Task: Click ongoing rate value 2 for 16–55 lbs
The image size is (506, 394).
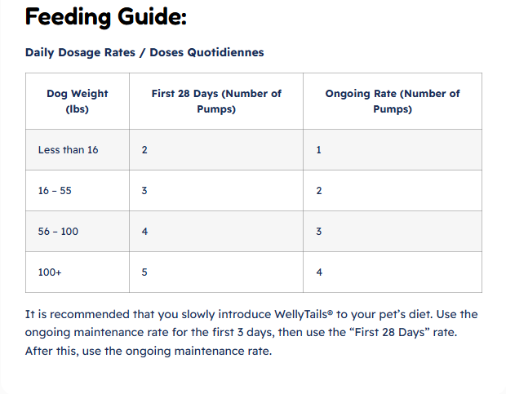Action: 393,191
